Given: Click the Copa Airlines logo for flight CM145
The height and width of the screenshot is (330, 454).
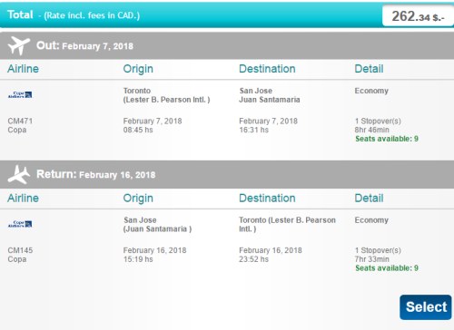Looking at the screenshot, I should tap(20, 224).
